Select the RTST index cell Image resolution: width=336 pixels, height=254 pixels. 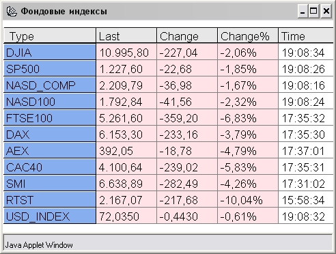point(50,200)
